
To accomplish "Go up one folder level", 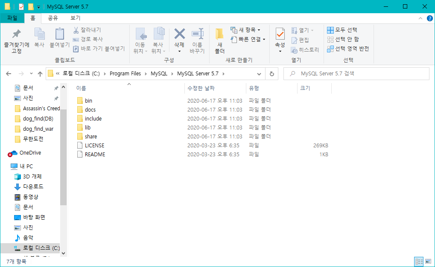I will coord(40,74).
